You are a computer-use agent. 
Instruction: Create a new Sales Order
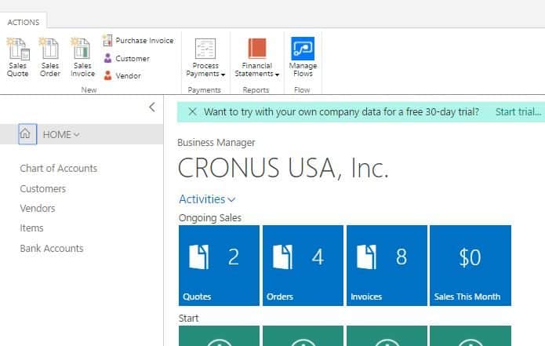50,57
